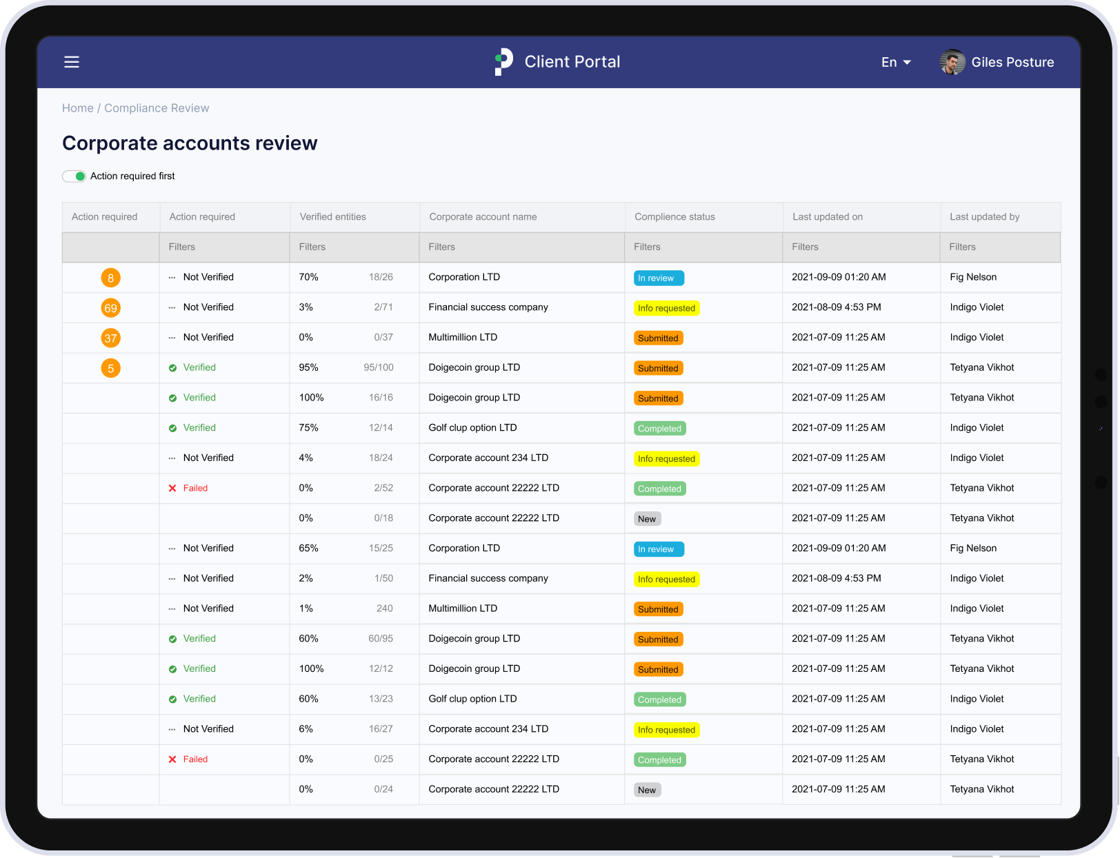Image resolution: width=1120 pixels, height=858 pixels.
Task: Click the green Verified checkmark in the 95/100 row
Action: (x=172, y=368)
